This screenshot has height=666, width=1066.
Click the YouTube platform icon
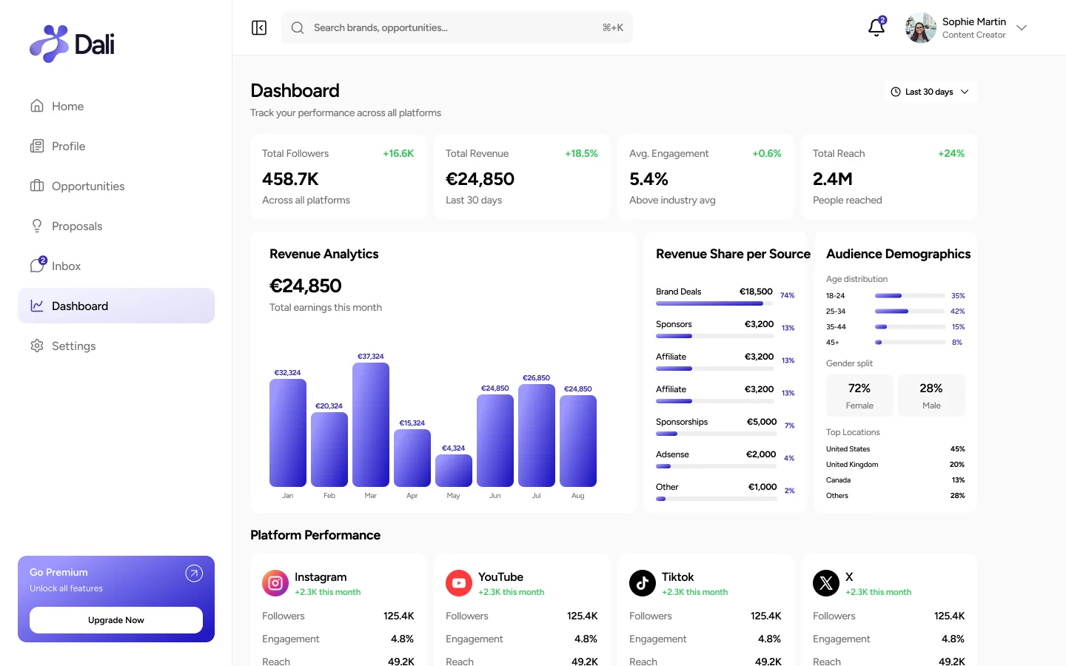[x=459, y=583]
